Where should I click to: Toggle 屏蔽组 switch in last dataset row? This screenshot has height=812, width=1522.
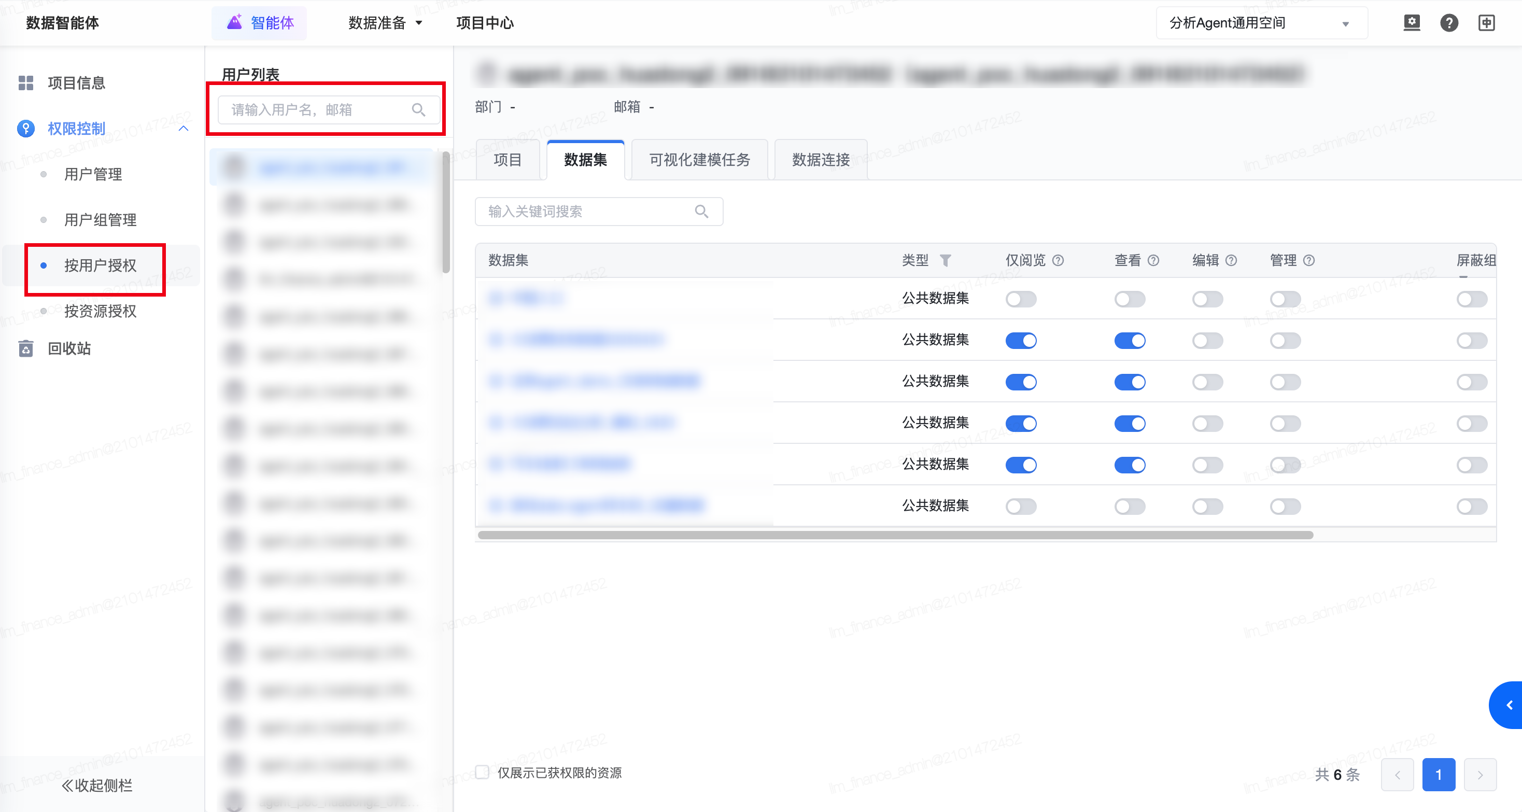pyautogui.click(x=1472, y=507)
